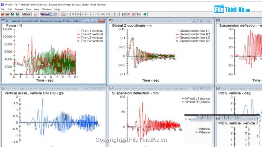Screen dimensions: 262x147
Task: Click the printer icon in toolbar
Action: [x=29, y=14]
